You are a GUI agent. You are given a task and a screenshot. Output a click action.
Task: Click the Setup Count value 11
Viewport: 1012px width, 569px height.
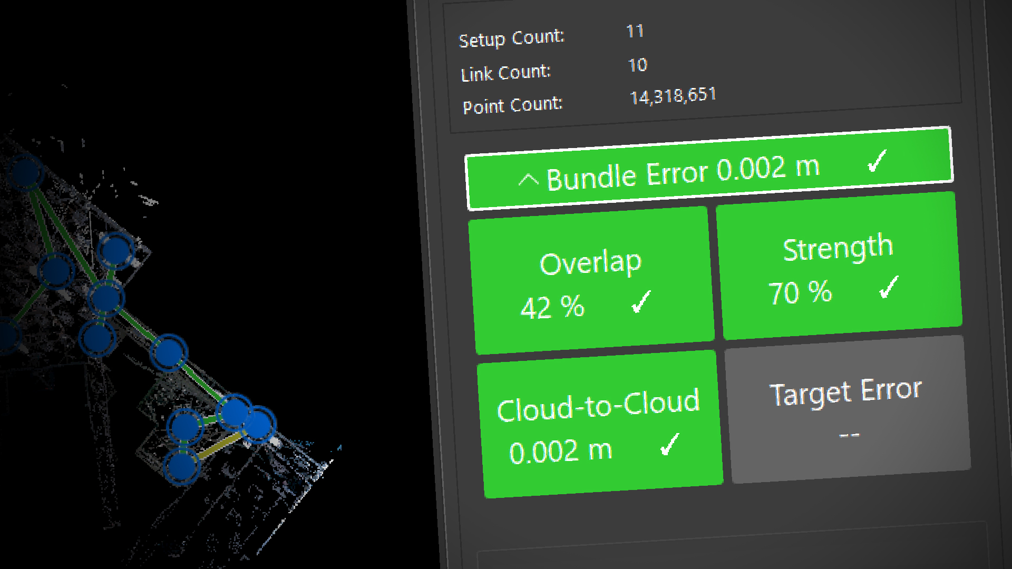coord(635,31)
